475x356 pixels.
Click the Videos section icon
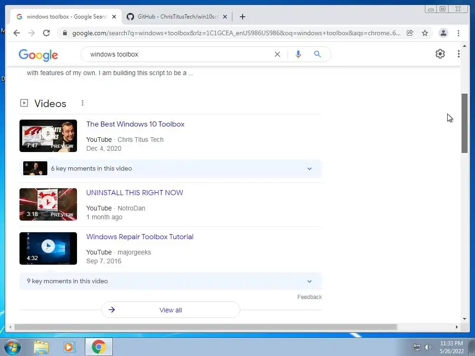coord(24,103)
